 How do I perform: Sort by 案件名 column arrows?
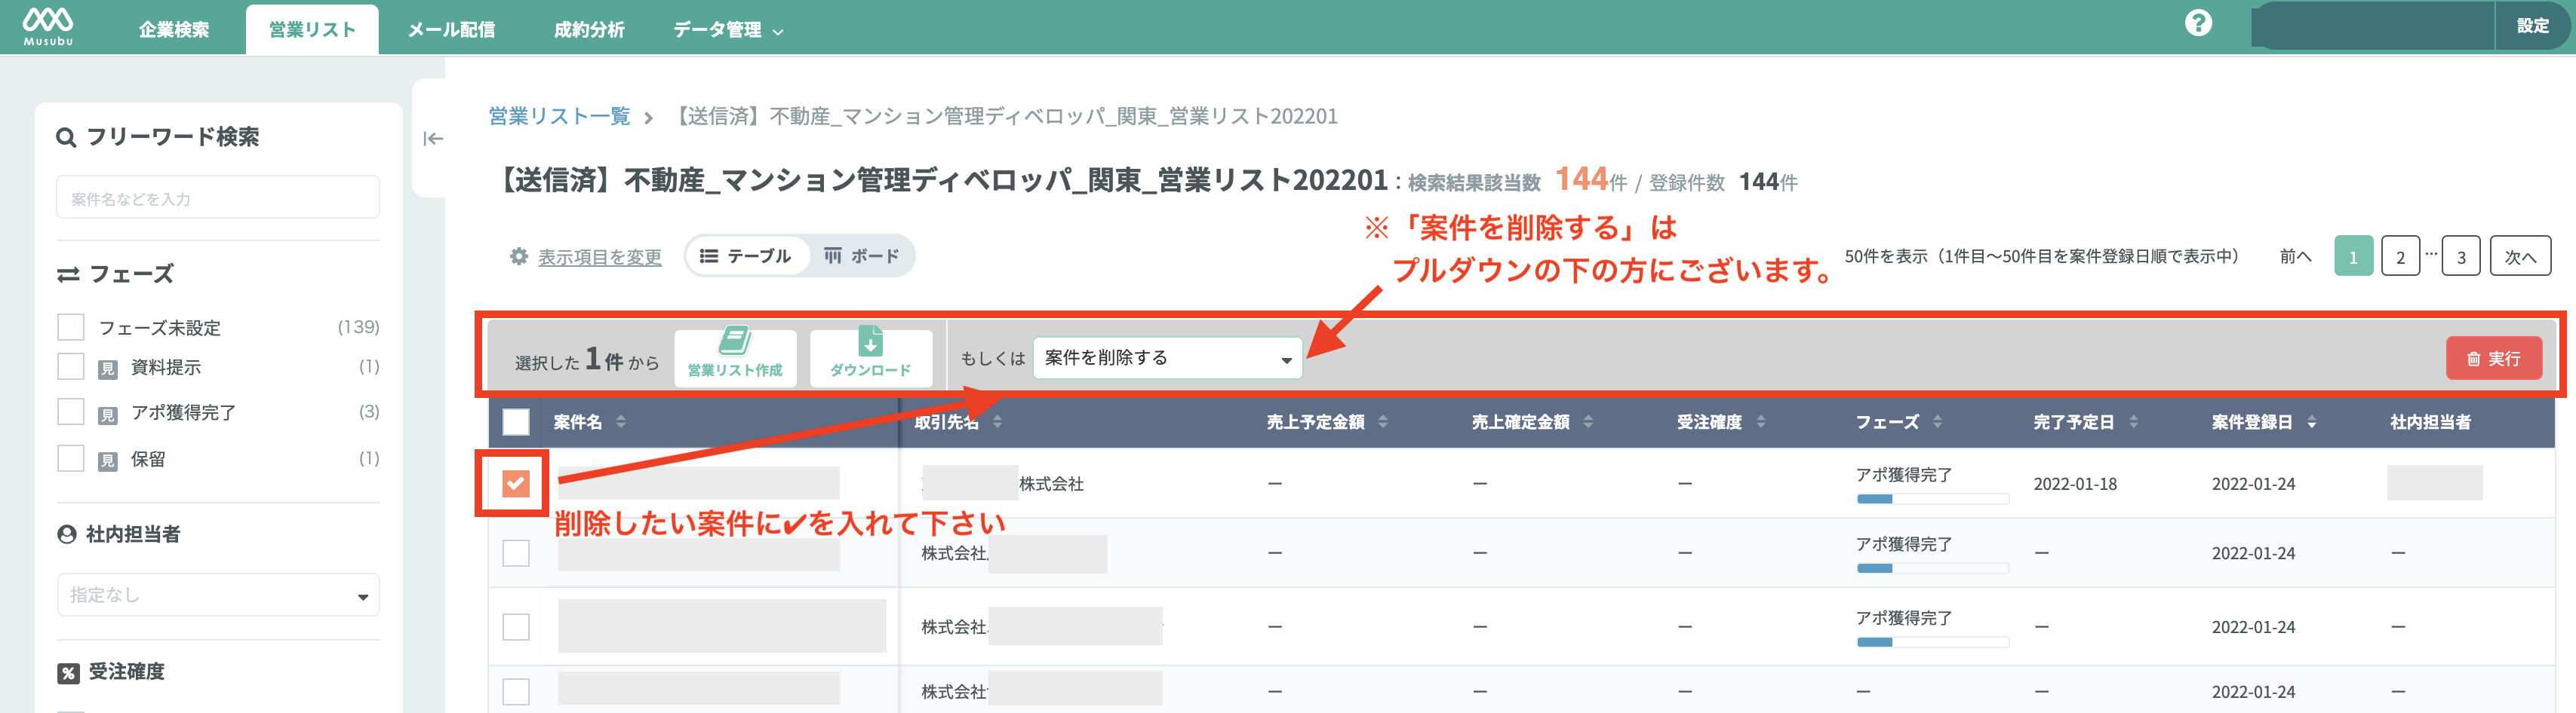click(621, 422)
